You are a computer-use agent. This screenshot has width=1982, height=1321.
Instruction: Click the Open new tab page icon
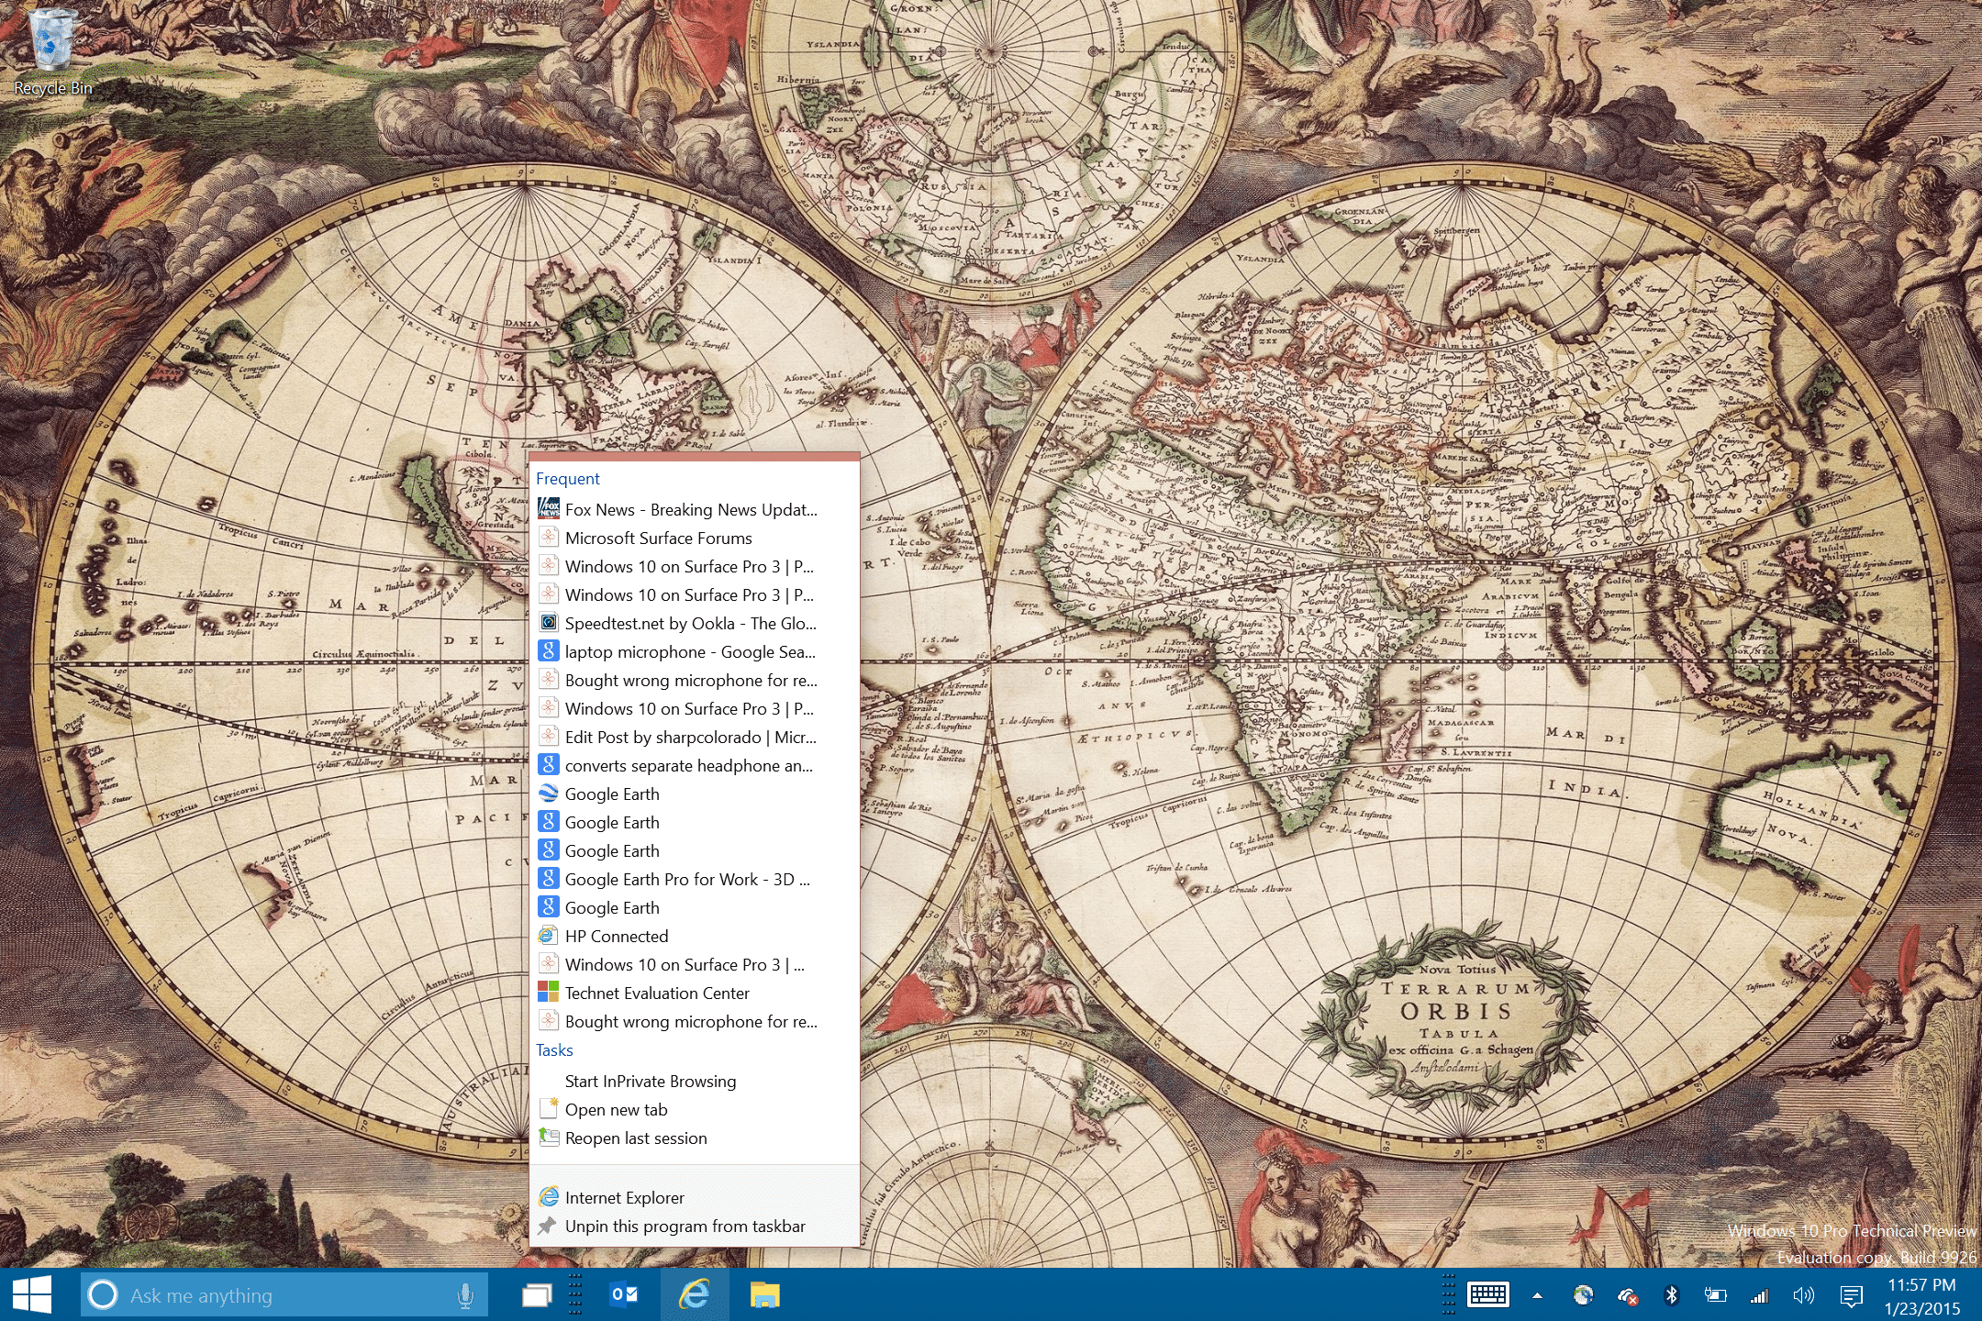tap(548, 1109)
